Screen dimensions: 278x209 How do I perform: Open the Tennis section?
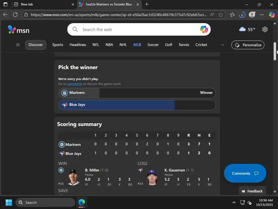[184, 45]
